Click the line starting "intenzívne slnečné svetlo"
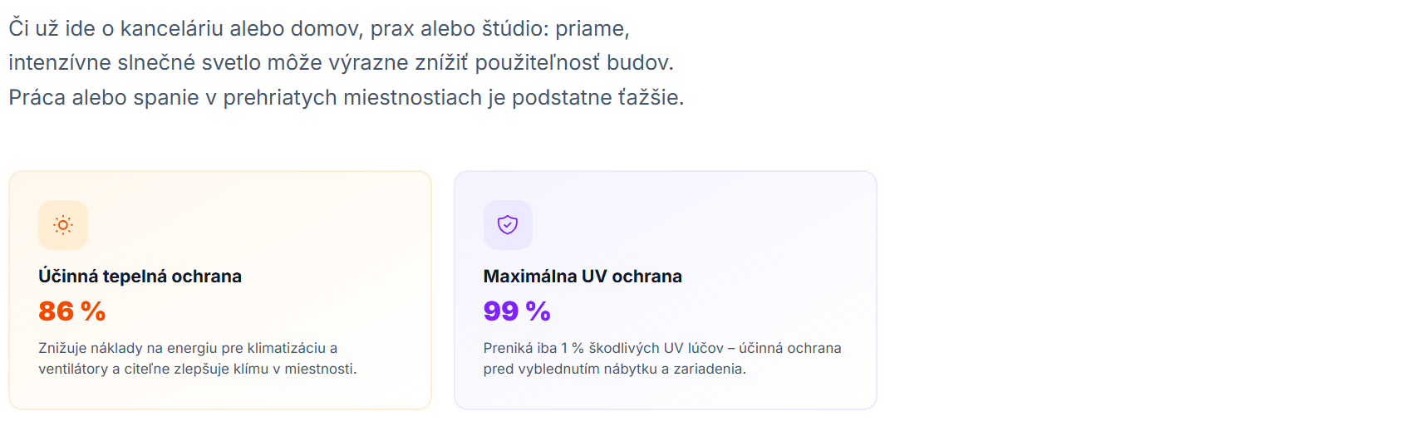Image resolution: width=1411 pixels, height=426 pixels. [x=341, y=63]
